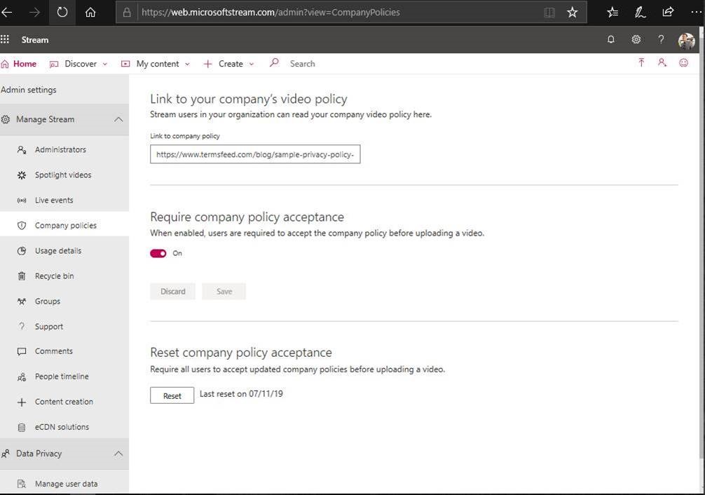Add page to favorites star icon
This screenshot has width=705, height=495.
pos(573,12)
